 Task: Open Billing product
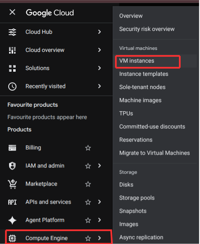33,148
